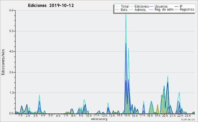Click the Usuarios legend label
198x122 pixels.
click(x=161, y=6)
